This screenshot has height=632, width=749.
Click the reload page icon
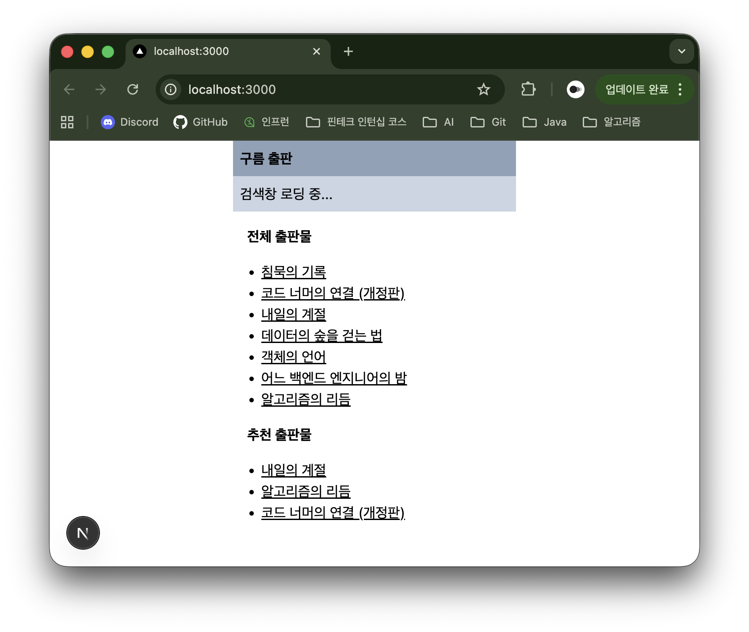pyautogui.click(x=133, y=89)
